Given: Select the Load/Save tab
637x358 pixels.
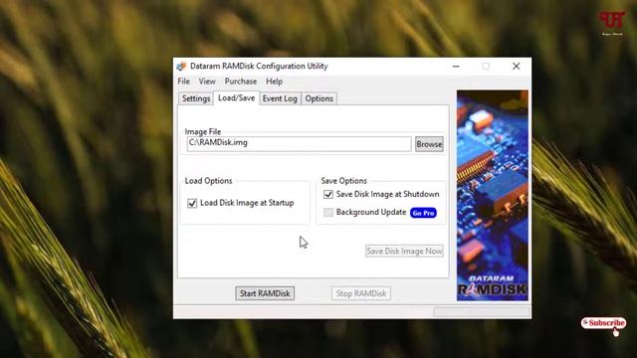Looking at the screenshot, I should click(237, 98).
